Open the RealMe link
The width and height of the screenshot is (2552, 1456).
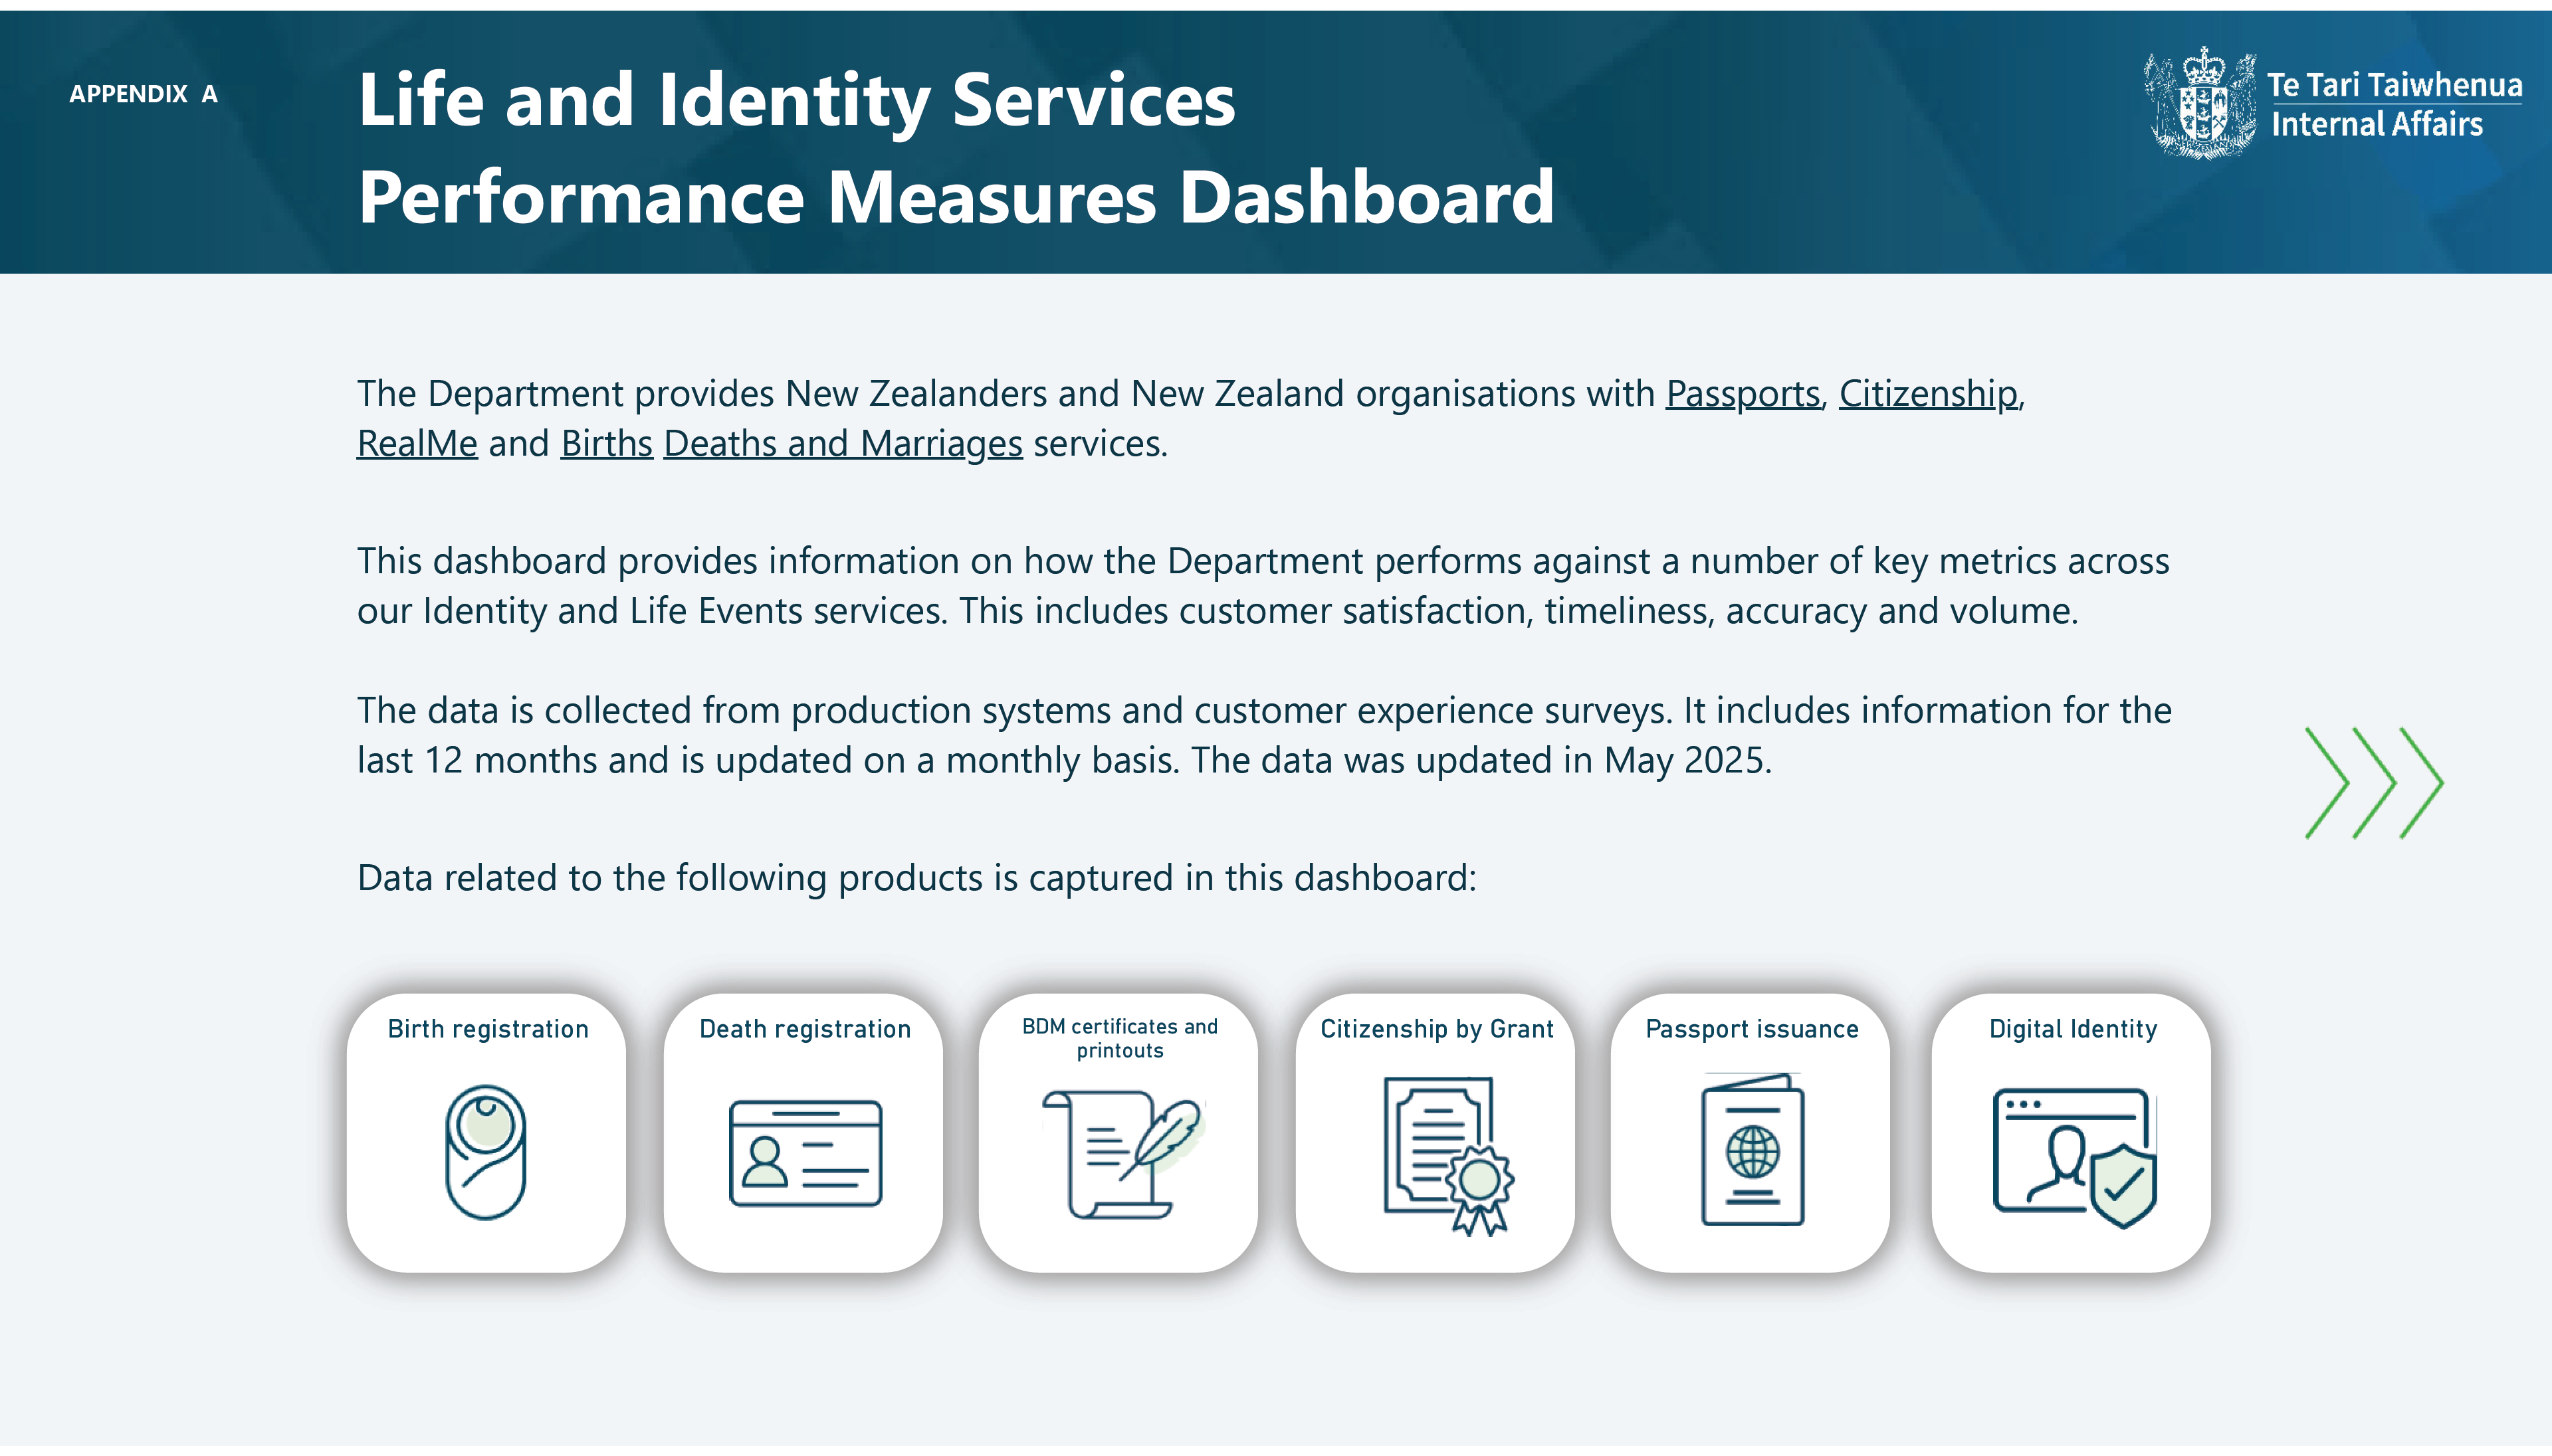point(417,444)
